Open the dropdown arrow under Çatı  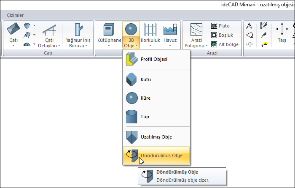pos(13,46)
